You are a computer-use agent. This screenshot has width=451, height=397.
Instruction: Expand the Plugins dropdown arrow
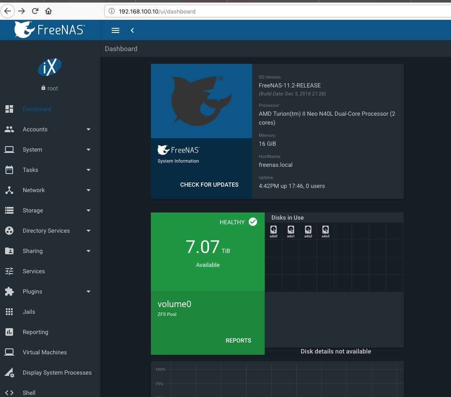click(x=88, y=291)
